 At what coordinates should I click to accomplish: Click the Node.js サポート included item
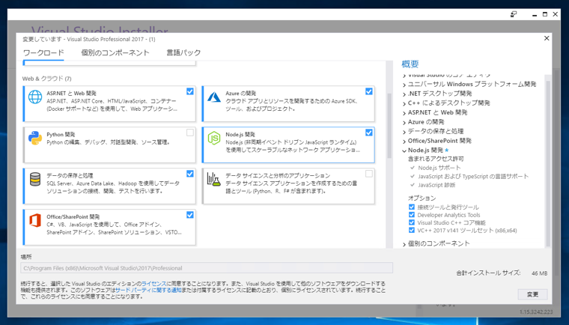439,168
